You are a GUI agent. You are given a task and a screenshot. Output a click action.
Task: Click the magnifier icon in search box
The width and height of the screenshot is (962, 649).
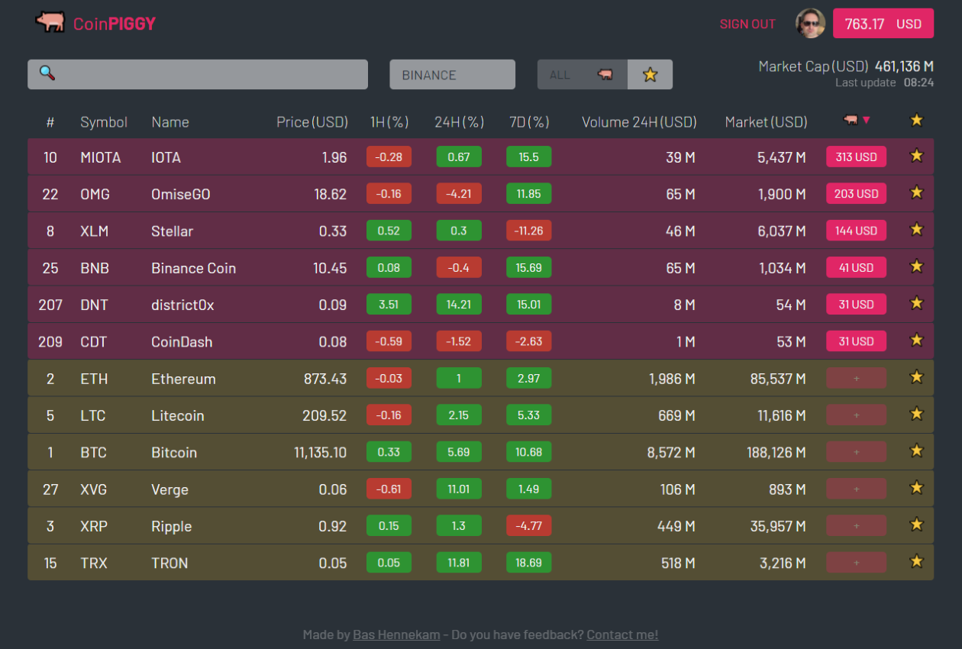coord(47,73)
